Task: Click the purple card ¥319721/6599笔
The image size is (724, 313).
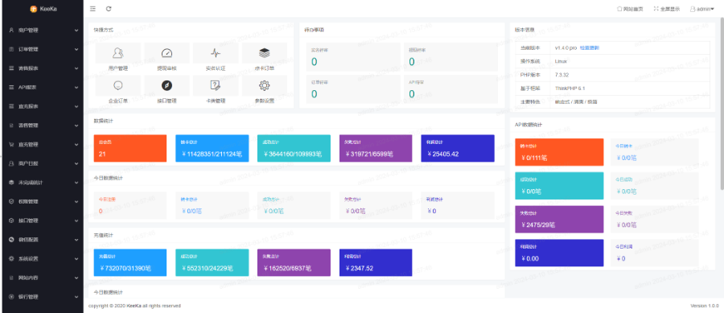Action: point(376,148)
